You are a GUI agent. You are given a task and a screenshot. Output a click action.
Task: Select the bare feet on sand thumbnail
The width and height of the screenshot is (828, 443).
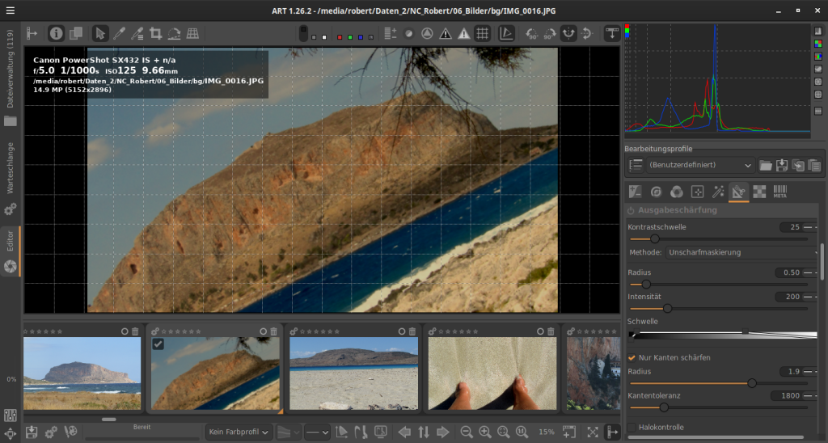click(492, 373)
